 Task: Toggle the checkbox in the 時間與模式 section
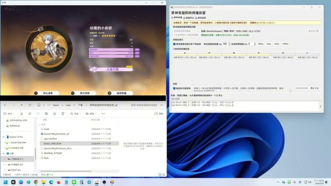pos(175,44)
